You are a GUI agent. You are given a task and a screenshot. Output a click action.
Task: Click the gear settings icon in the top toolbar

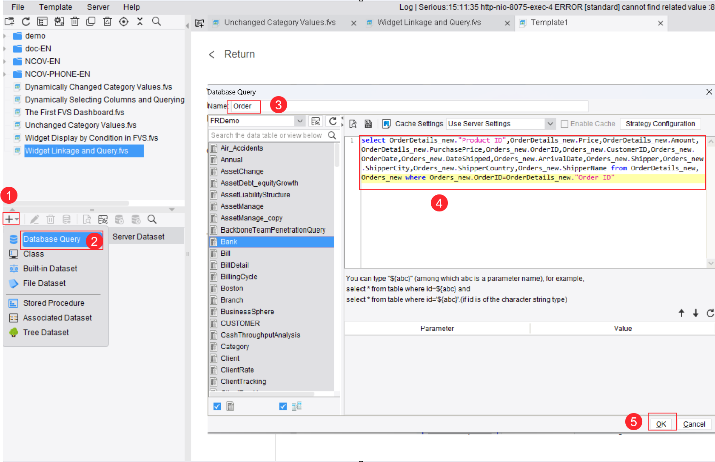(59, 22)
